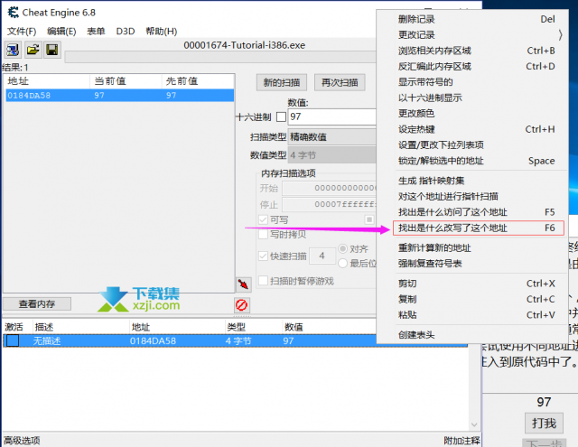Click the 新的扫描 button
The image size is (578, 447).
click(282, 82)
